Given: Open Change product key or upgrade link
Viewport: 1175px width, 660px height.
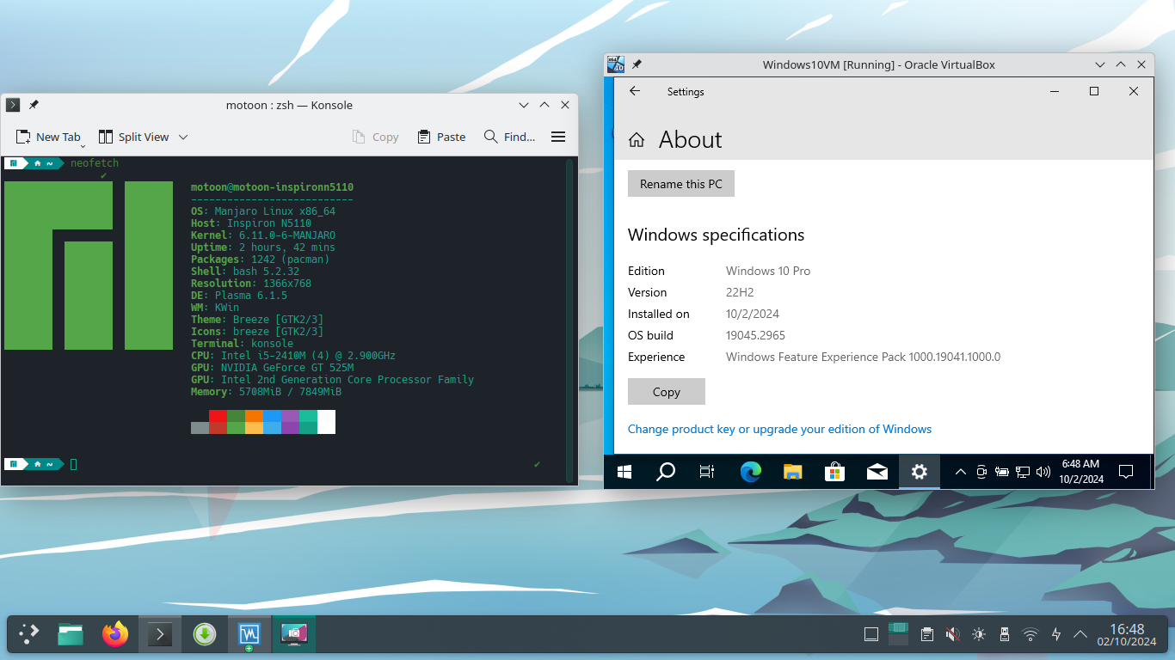Looking at the screenshot, I should click(779, 429).
